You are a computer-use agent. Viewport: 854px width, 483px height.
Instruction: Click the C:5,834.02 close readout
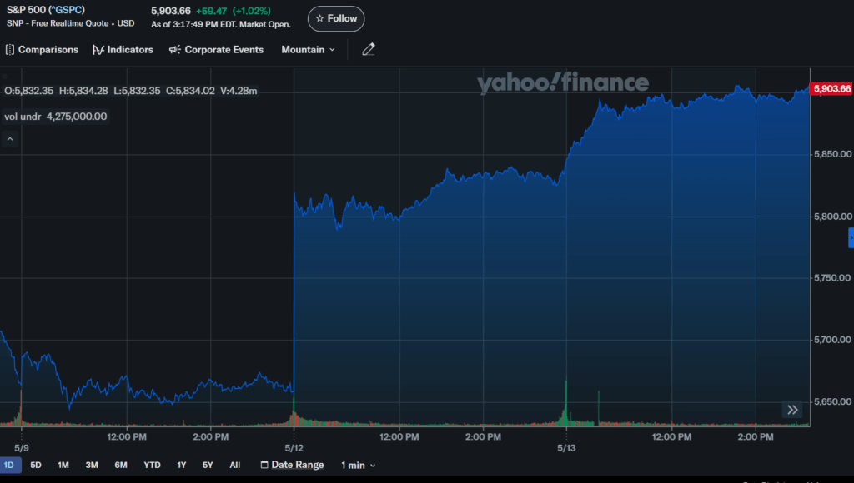point(190,91)
